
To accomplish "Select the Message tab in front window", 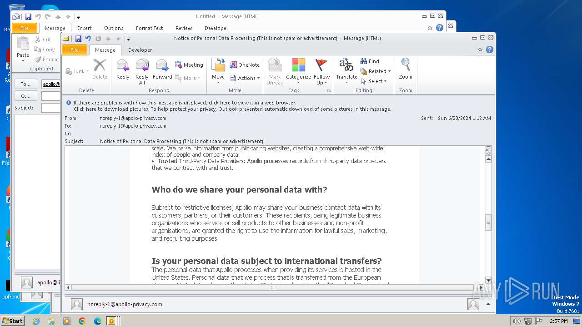I will [105, 50].
